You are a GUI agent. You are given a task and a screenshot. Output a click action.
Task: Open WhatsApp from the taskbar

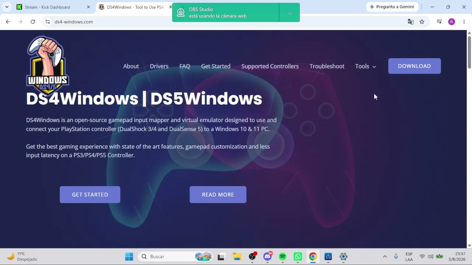pos(298,257)
